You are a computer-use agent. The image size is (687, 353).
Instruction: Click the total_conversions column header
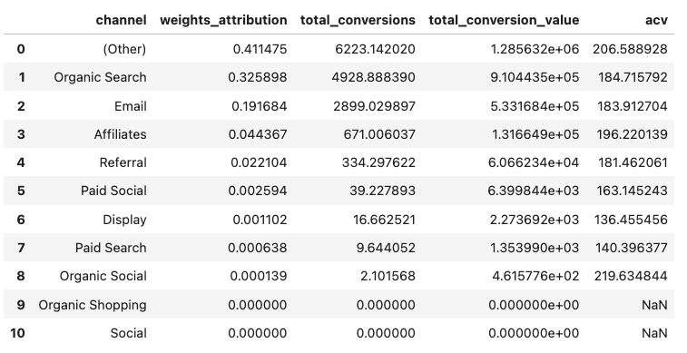[x=358, y=21]
